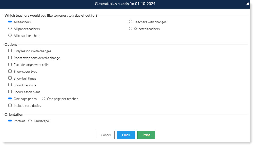Screen dimensions: 255x147
Task: Enable Show Lesson plans checkbox
Action: point(10,92)
